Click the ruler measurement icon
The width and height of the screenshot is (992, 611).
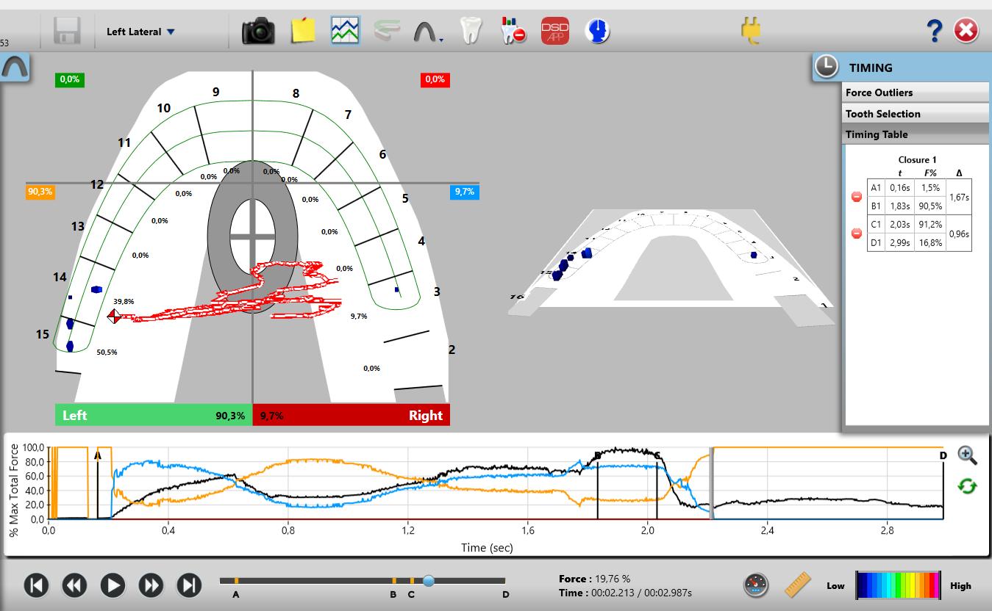(797, 585)
